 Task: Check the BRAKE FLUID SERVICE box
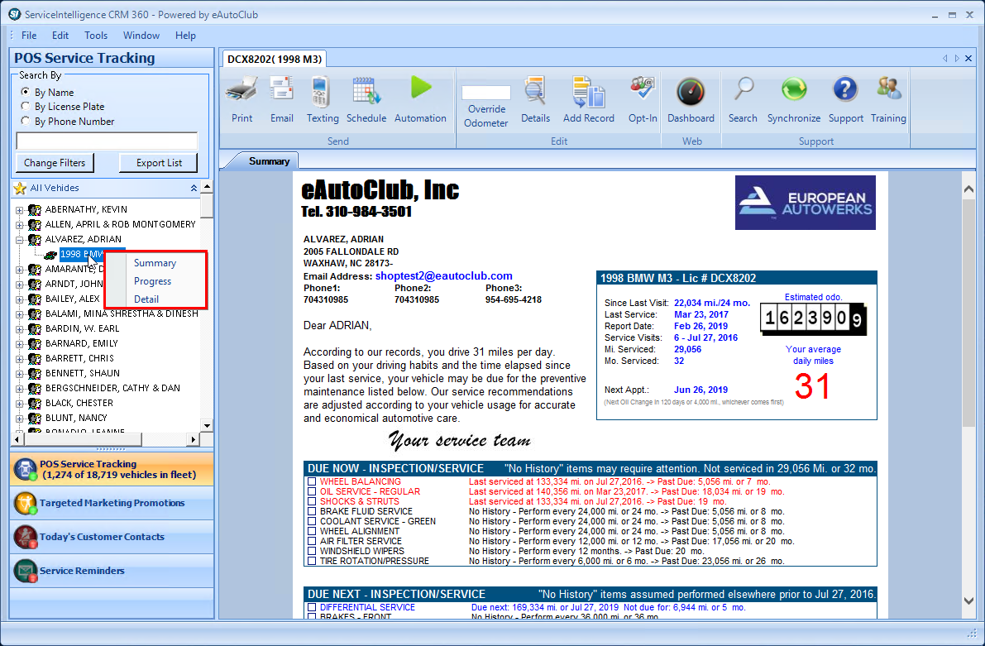click(x=312, y=511)
